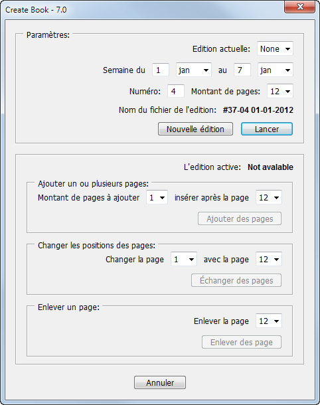Open the end month dropdown after au

coord(276,70)
